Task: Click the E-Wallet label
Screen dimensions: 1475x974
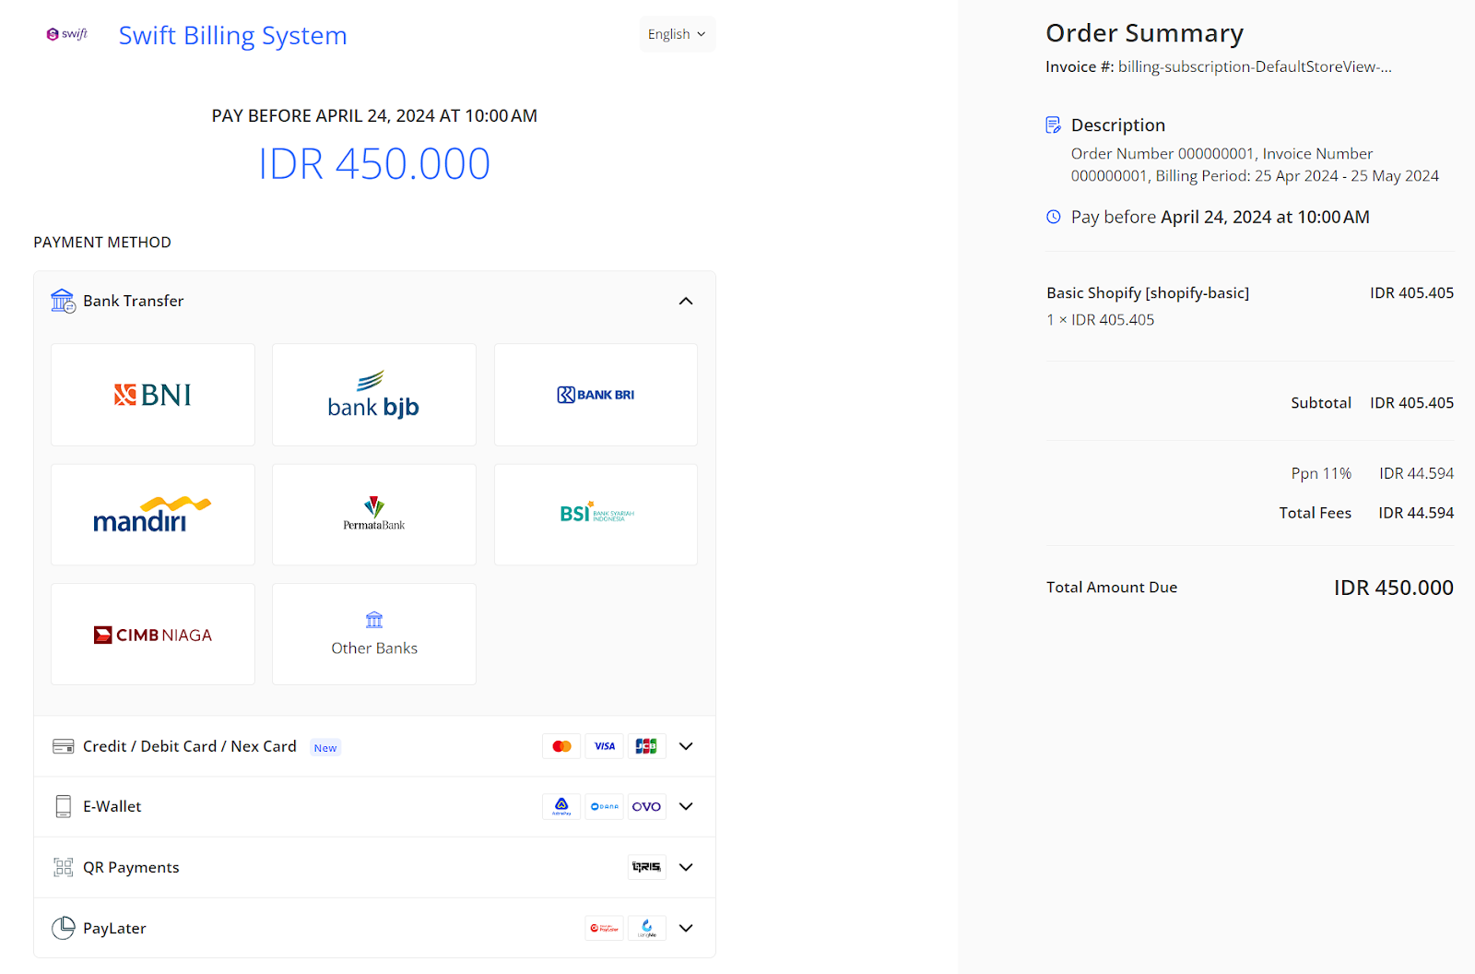Action: (112, 806)
